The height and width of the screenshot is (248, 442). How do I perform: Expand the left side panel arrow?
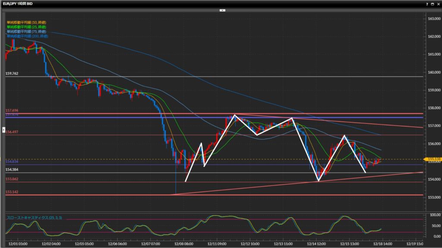click(3, 129)
